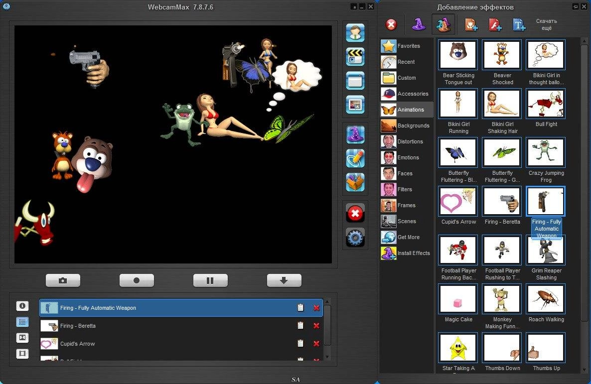The width and height of the screenshot is (591, 384).
Task: Add the Thumbs Down effect
Action: tap(502, 348)
